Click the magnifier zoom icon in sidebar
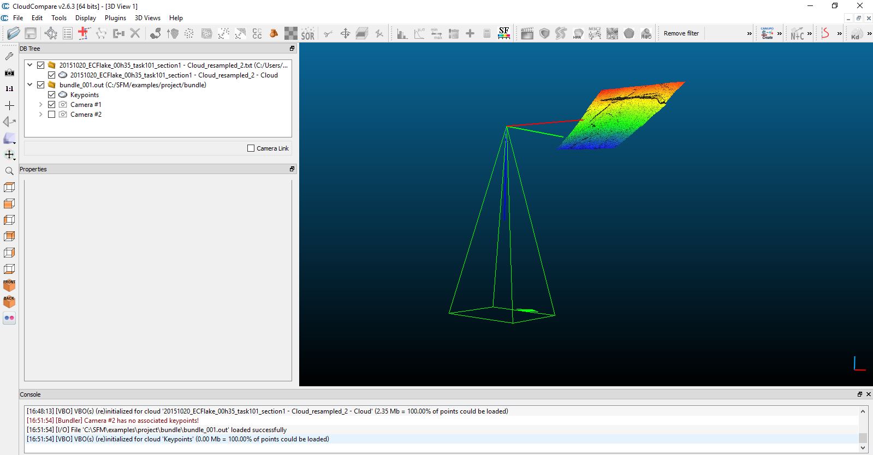This screenshot has width=873, height=455. tap(9, 171)
